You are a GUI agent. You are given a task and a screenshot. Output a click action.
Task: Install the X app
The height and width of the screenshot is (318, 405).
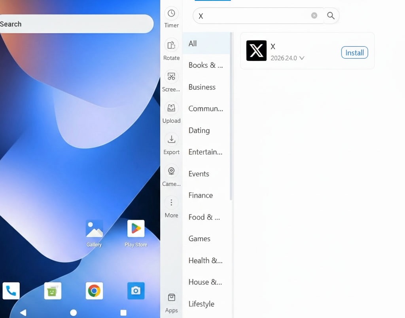354,53
